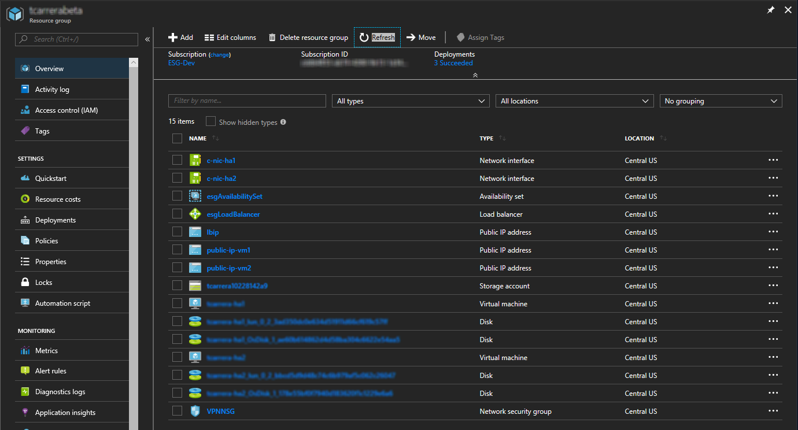This screenshot has width=798, height=430.
Task: Sort by the TYPE column arrows
Action: coord(503,139)
